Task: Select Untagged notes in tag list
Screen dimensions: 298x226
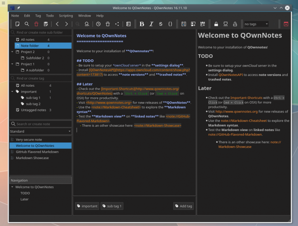Action: click(x=34, y=110)
